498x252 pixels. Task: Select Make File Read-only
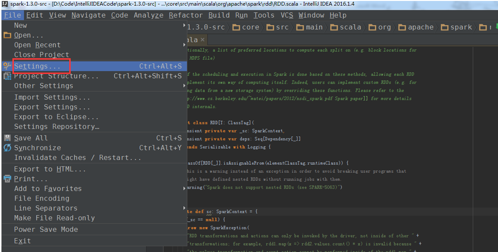click(95, 218)
